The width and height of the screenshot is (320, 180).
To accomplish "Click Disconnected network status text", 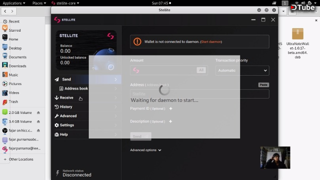I will coord(77,175).
